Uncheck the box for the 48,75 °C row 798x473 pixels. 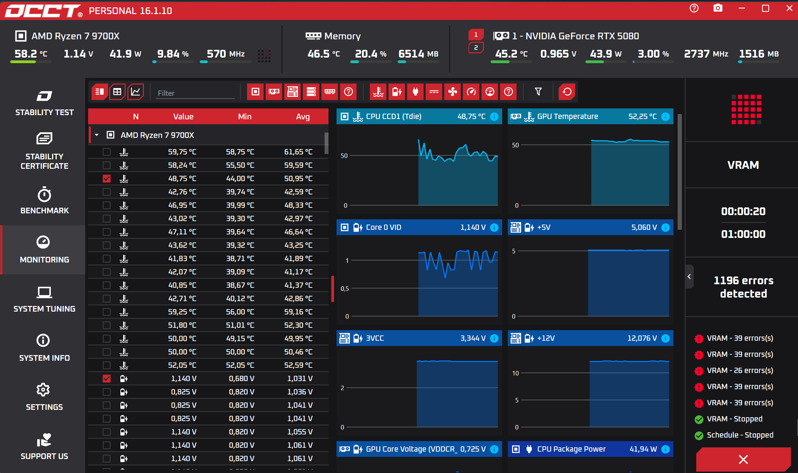pyautogui.click(x=107, y=179)
